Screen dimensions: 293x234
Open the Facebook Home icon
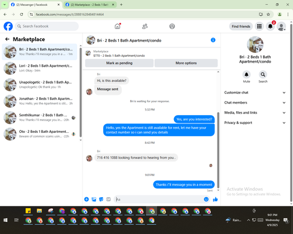coord(117,26)
